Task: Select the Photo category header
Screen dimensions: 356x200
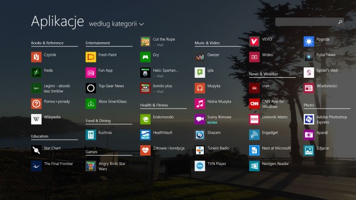Action: coord(309,105)
